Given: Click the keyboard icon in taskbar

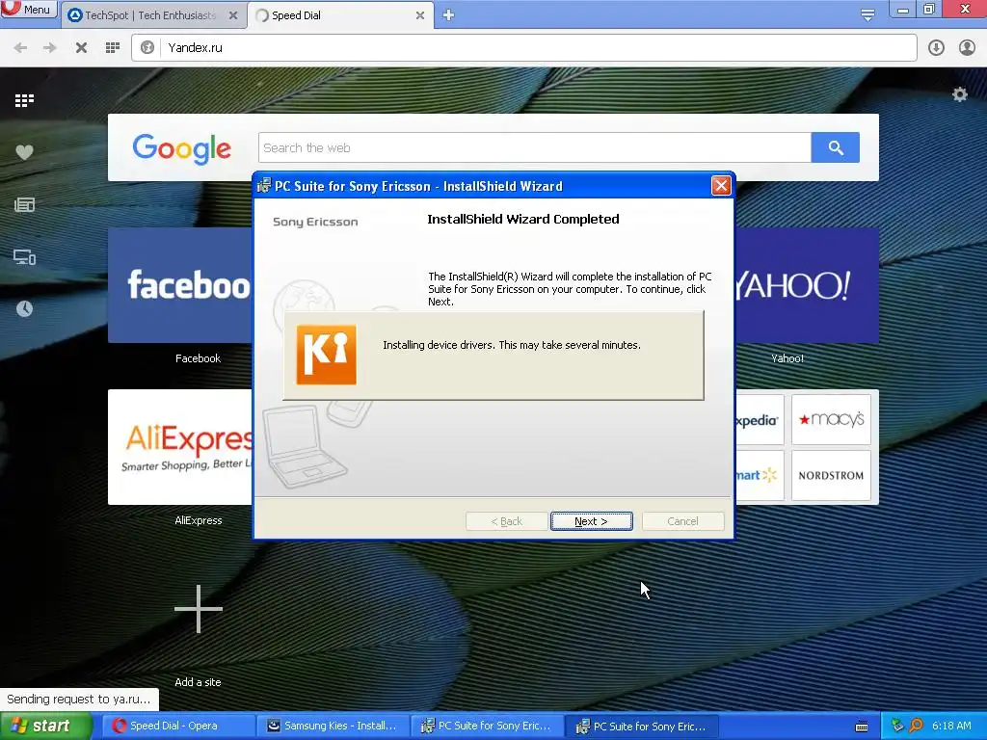Looking at the screenshot, I should pyautogui.click(x=862, y=727).
